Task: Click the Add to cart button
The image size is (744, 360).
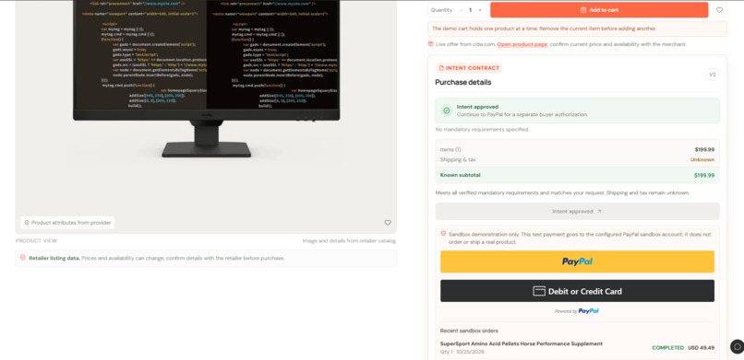Action: [x=599, y=10]
